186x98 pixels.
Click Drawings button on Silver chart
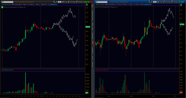167,2
